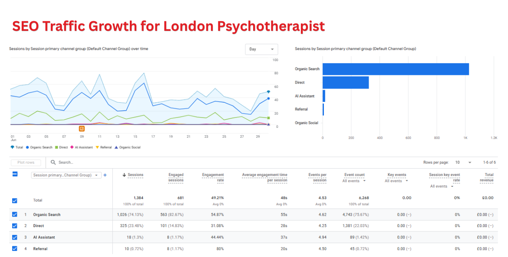Click the Organic Social label in bar chart

tap(307, 123)
